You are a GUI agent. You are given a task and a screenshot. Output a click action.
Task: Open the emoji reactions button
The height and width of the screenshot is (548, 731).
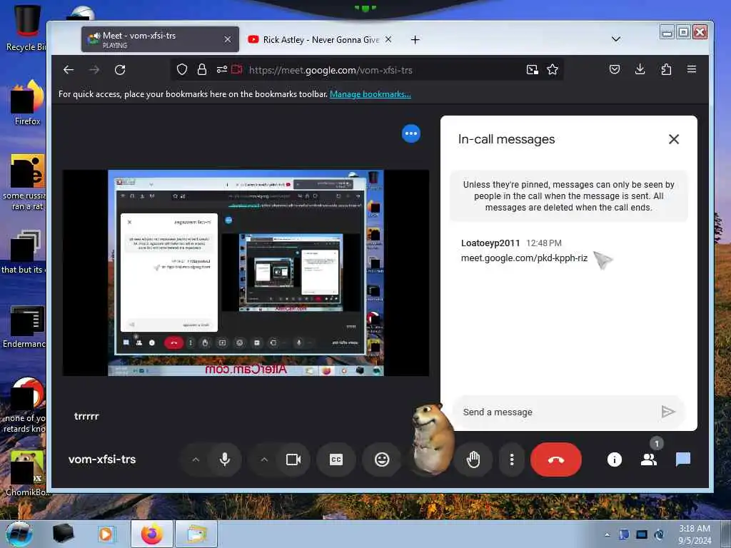382,460
